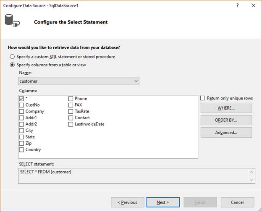Check the CustNo column checkbox
Image resolution: width=262 pixels, height=212 pixels.
click(21, 105)
